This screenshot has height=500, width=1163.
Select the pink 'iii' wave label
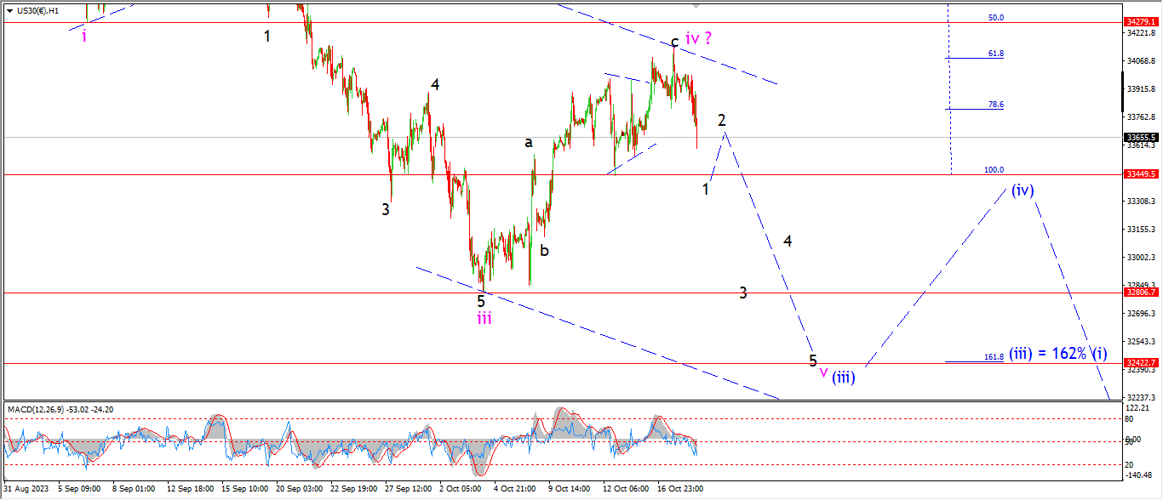click(x=484, y=318)
